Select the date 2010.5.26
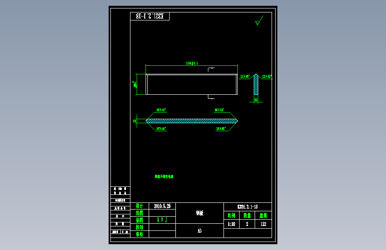Image resolution: width=386 pixels, height=250 pixels. [x=162, y=206]
